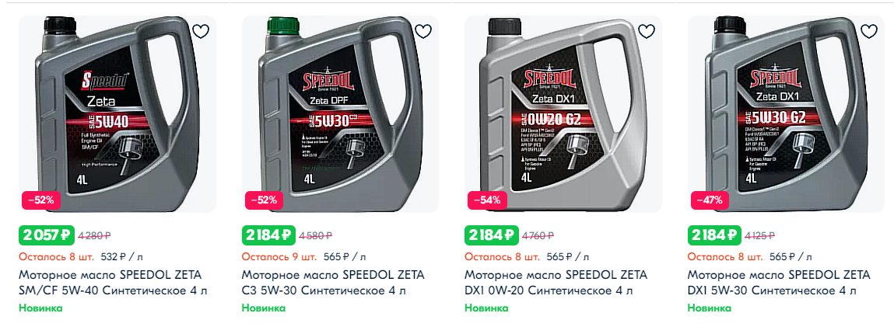Open SPEEDOL ZETA SM/CF 5W-40 product title

(x=114, y=284)
